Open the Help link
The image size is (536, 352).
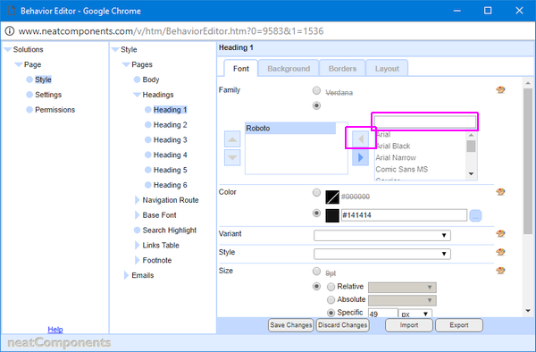click(x=55, y=330)
